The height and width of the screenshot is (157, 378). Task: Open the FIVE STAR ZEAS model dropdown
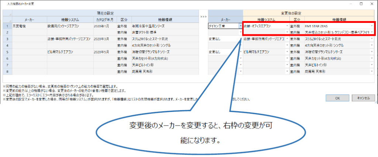click(x=372, y=26)
